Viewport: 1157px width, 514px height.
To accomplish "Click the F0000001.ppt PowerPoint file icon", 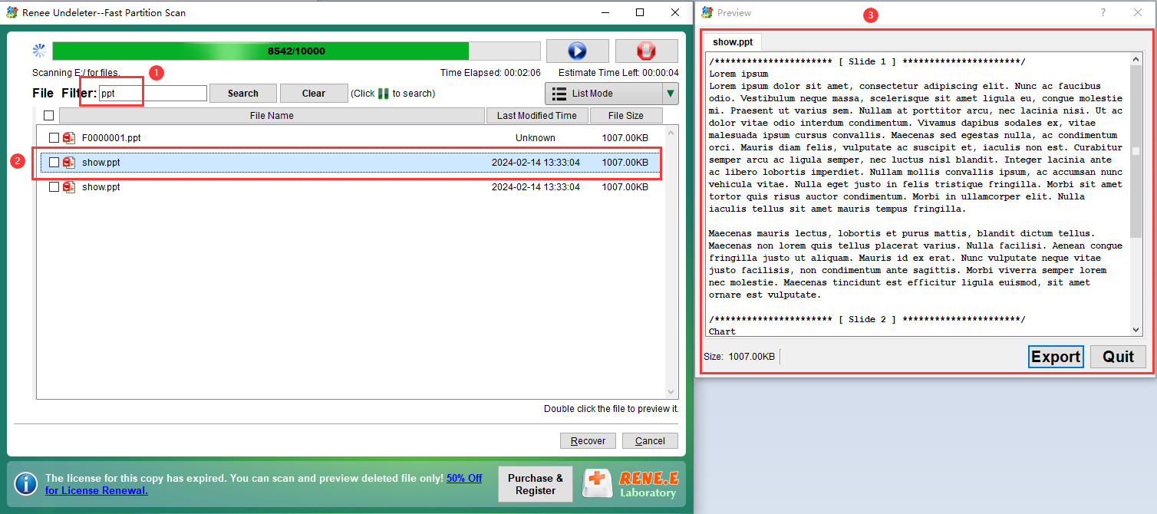I will [x=69, y=138].
